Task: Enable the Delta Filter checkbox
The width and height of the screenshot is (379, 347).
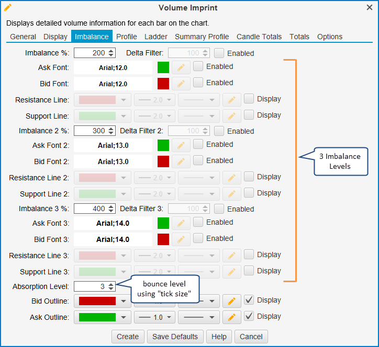Action: tap(219, 53)
